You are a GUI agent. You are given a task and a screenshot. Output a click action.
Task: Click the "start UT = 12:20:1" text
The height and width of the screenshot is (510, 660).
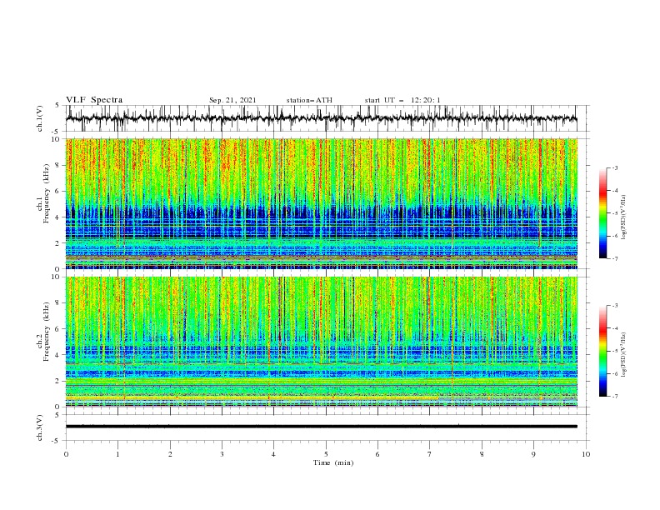pyautogui.click(x=402, y=100)
